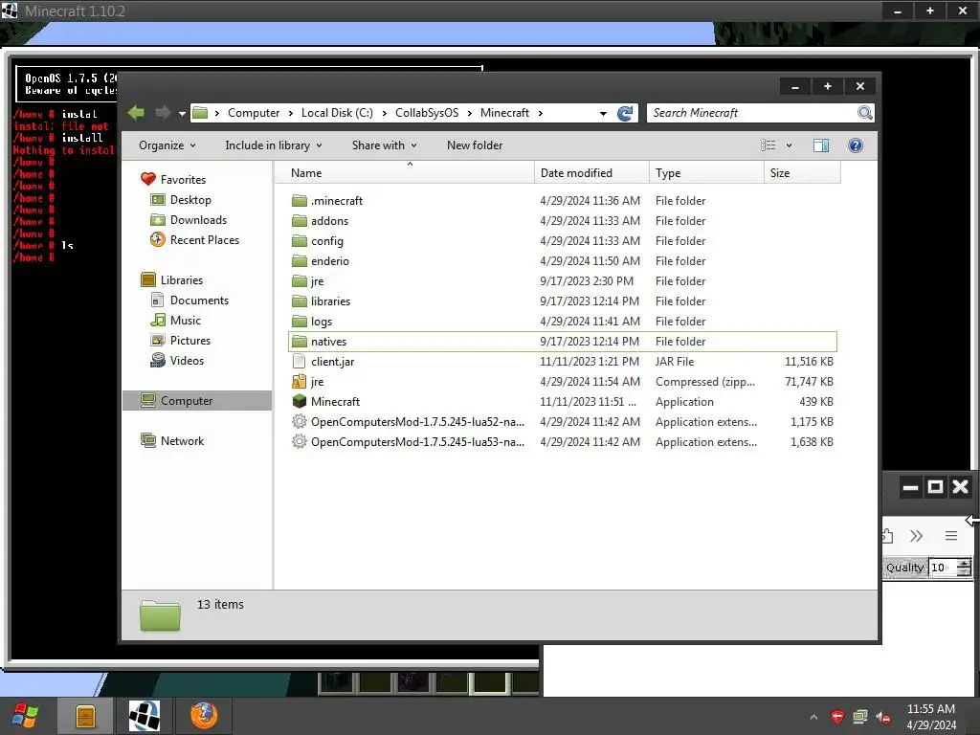This screenshot has height=735, width=980.
Task: Go back with the green arrow
Action: (136, 113)
